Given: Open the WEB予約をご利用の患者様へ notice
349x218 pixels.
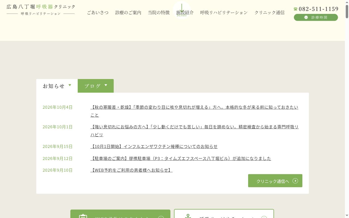Looking at the screenshot, I should click(131, 170).
